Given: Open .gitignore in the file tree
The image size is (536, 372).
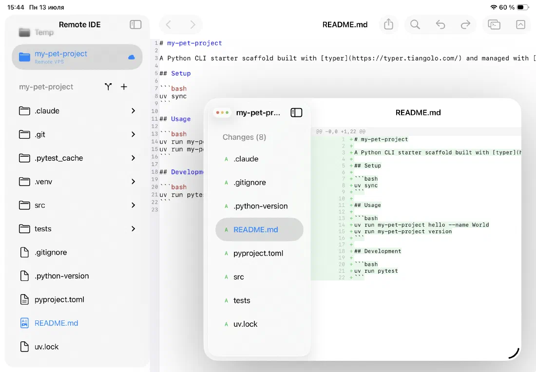Looking at the screenshot, I should pyautogui.click(x=77, y=252).
